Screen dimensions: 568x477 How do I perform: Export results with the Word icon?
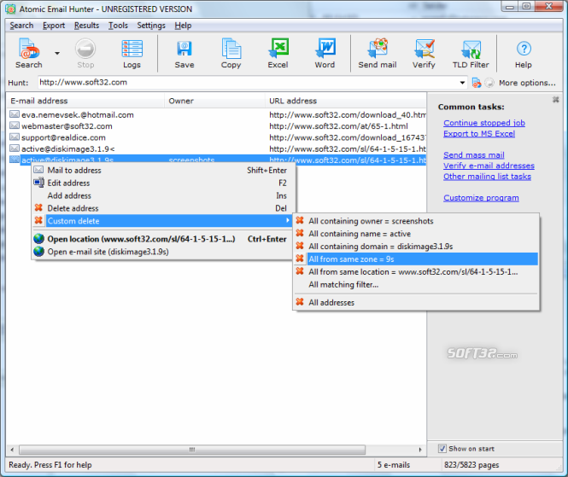325,53
